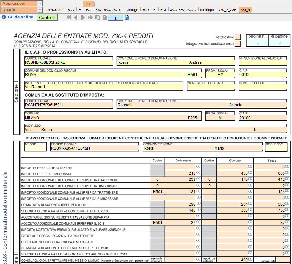Image resolution: width=292 pixels, height=264 pixels.
Task: Click Dichiarante 239 addizionale regionale da trattenere
Action: tap(183, 179)
